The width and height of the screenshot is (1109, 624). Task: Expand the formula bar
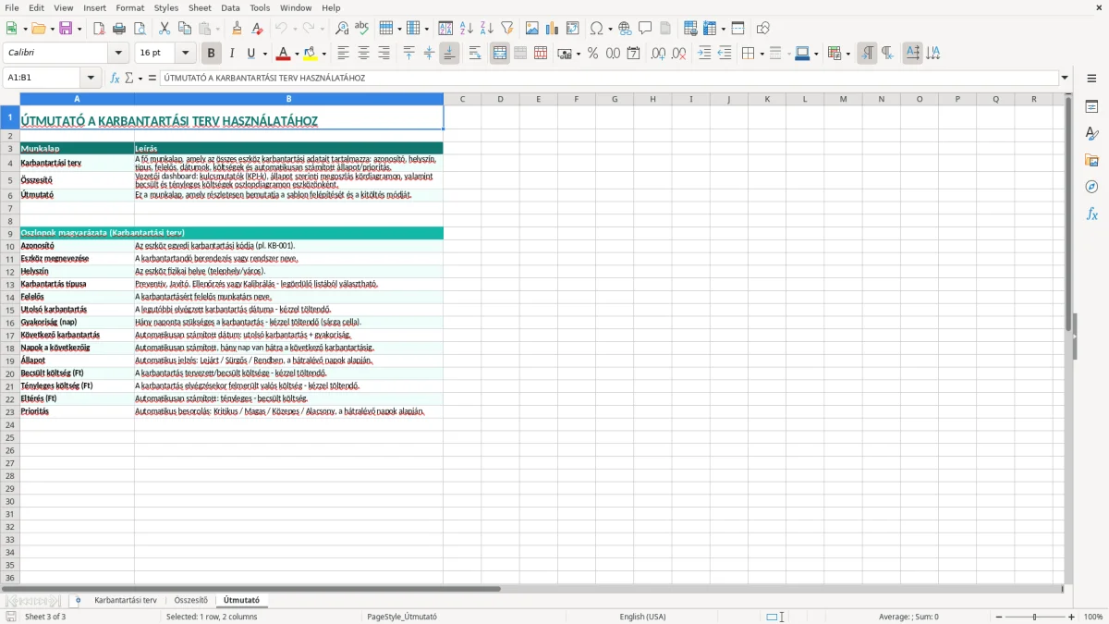(x=1065, y=79)
